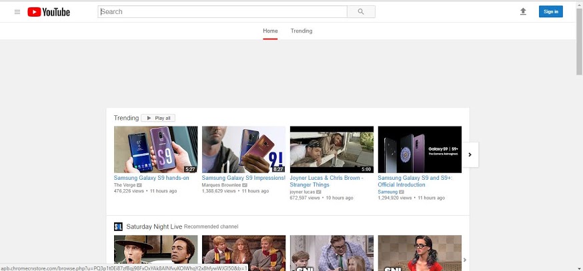Screen dimensions: 583x271
Task: Click verified badge next to Marques Brownlee
Action: (x=245, y=184)
